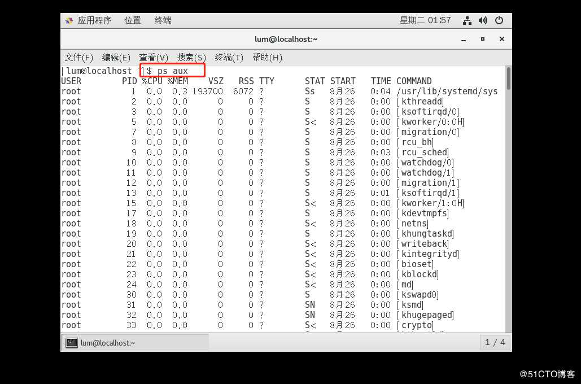Screen dimensions: 581x384
Task: Open the 位置 places menu
Action: [x=133, y=20]
